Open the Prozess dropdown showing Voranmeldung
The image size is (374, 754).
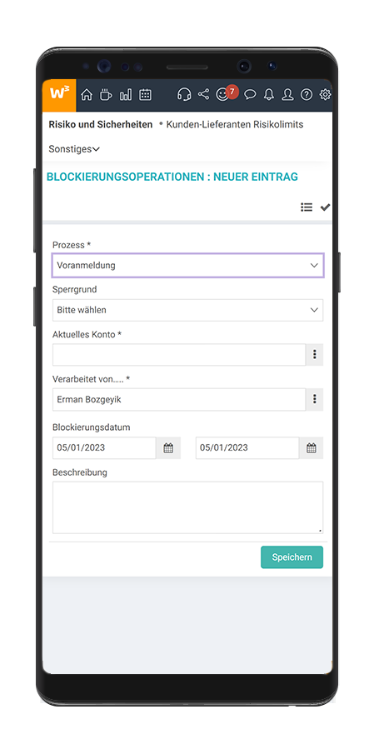coord(187,266)
